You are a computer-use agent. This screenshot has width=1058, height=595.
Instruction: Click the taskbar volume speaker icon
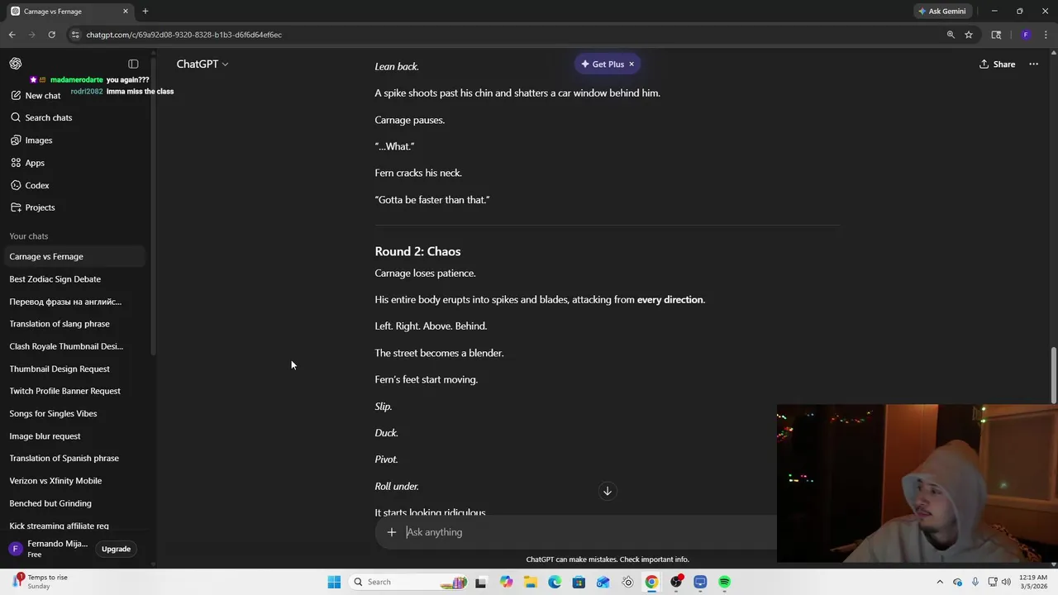(1006, 582)
